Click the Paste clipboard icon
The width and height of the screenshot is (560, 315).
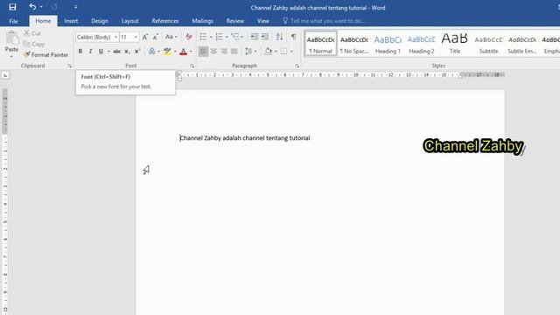(x=11, y=38)
